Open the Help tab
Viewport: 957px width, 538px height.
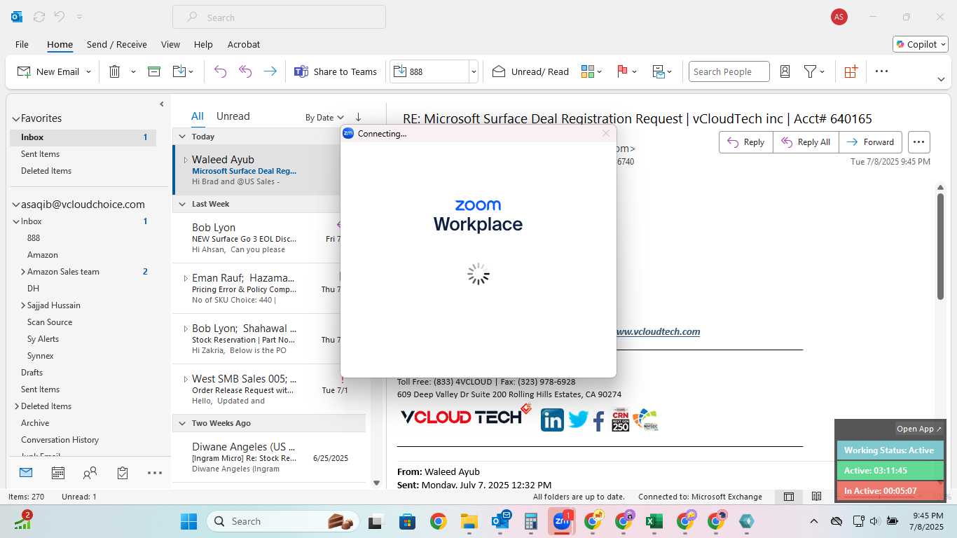click(203, 44)
